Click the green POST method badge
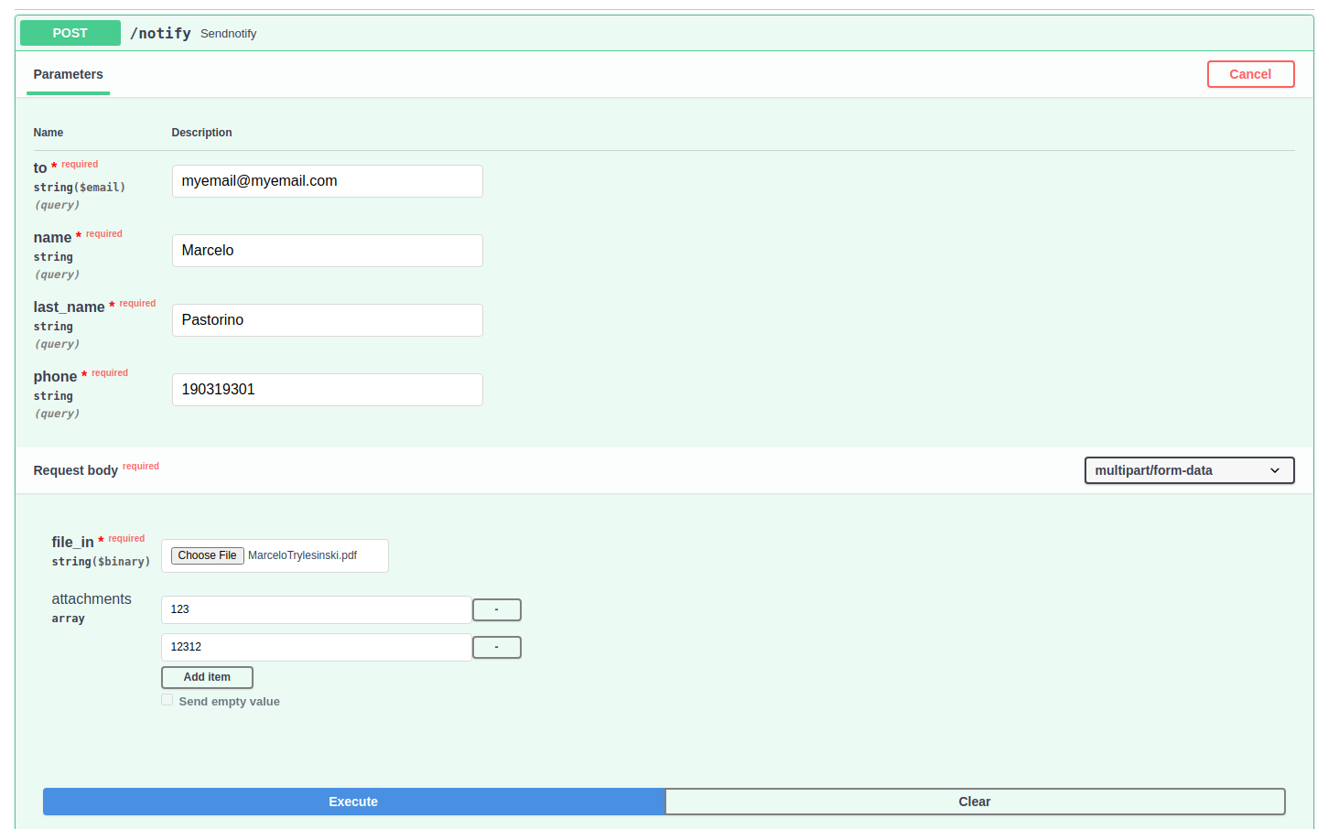The image size is (1328, 829). click(x=70, y=33)
